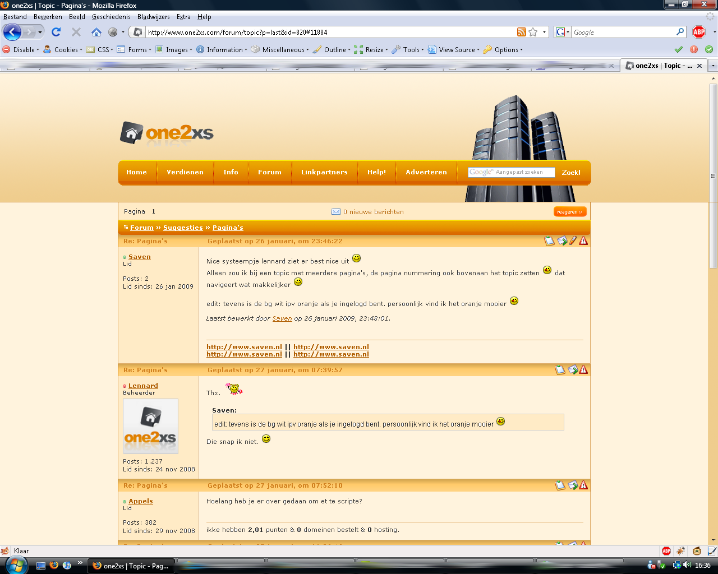Open the Bladwijzers menu
The image size is (718, 574).
(153, 17)
